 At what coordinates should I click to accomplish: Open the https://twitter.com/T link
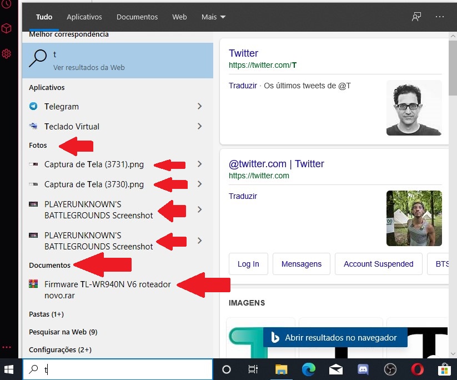click(263, 65)
